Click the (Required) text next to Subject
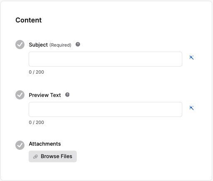The image size is (213, 181). coord(60,45)
